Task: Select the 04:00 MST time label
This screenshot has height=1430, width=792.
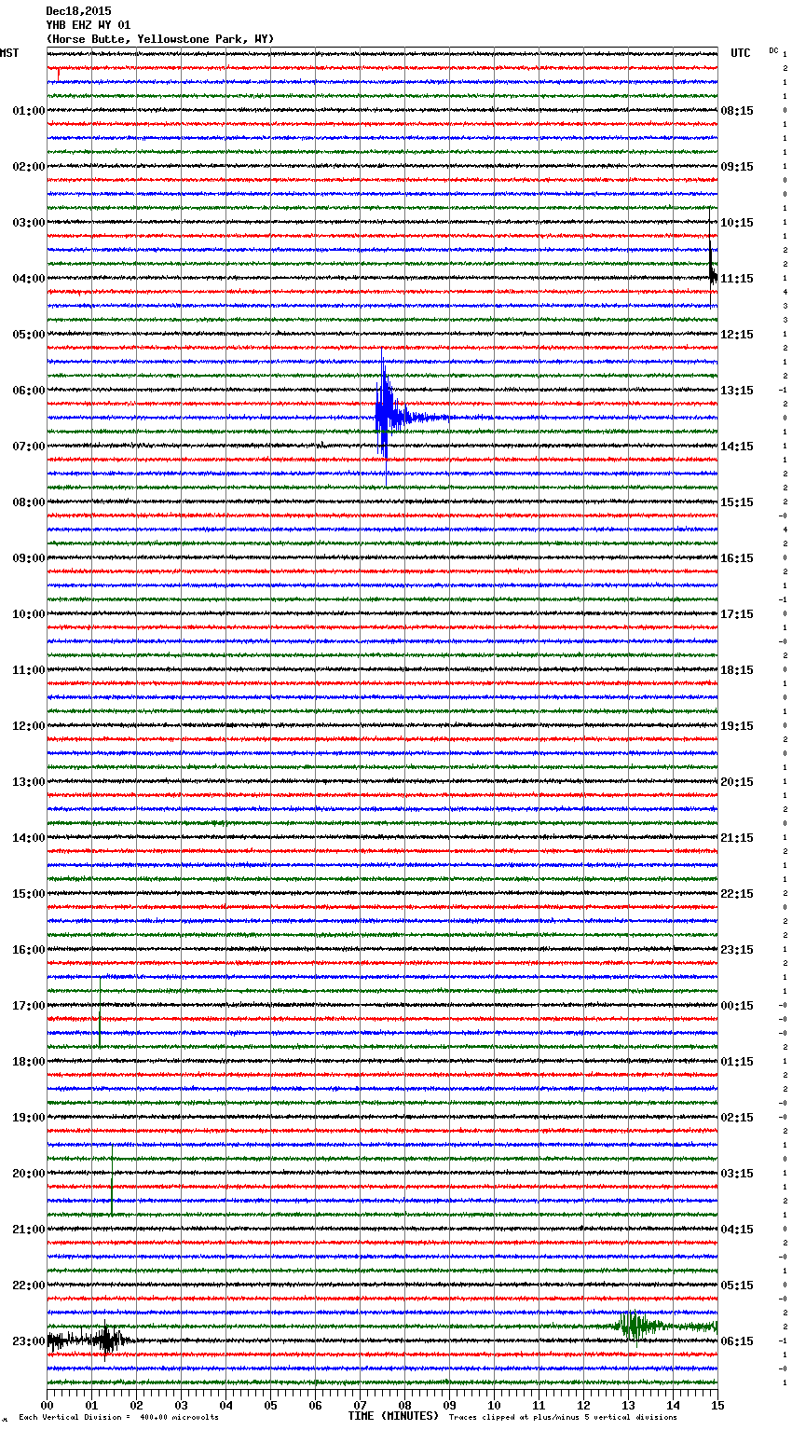Action: (x=28, y=279)
